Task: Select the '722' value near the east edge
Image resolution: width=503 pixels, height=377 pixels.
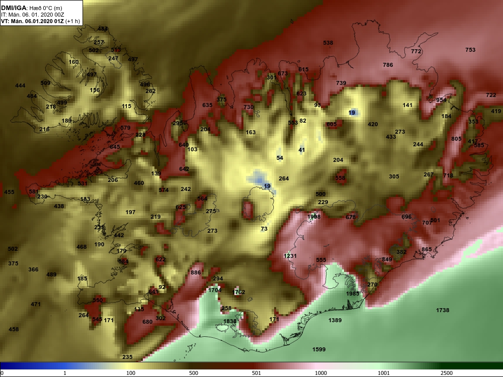Action: click(491, 95)
